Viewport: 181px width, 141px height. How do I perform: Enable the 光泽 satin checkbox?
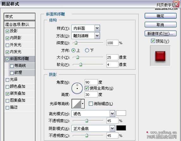[x=7, y=80]
